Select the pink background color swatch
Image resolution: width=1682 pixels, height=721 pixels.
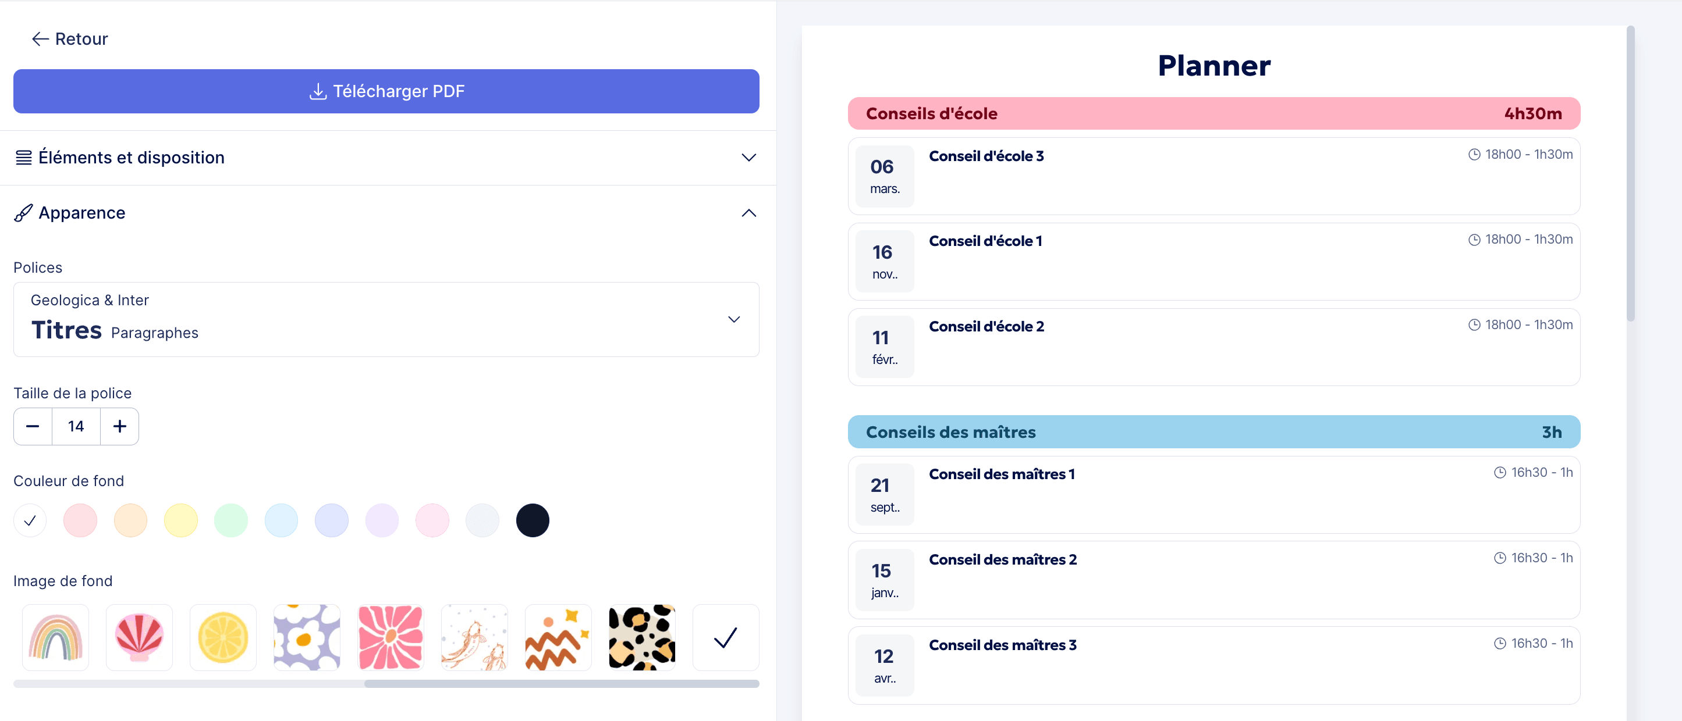point(80,520)
